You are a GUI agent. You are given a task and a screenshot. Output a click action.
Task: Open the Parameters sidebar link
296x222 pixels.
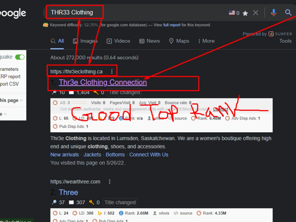pyautogui.click(x=9, y=69)
